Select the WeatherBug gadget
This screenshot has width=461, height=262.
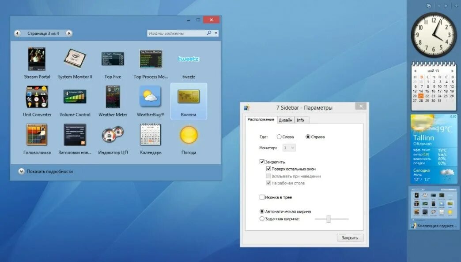151,101
